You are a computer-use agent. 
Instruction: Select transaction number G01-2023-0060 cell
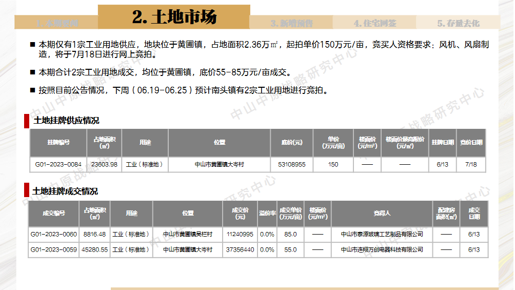[x=54, y=234]
